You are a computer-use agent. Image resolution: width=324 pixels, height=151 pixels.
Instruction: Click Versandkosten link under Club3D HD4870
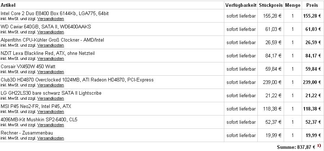click(51, 85)
